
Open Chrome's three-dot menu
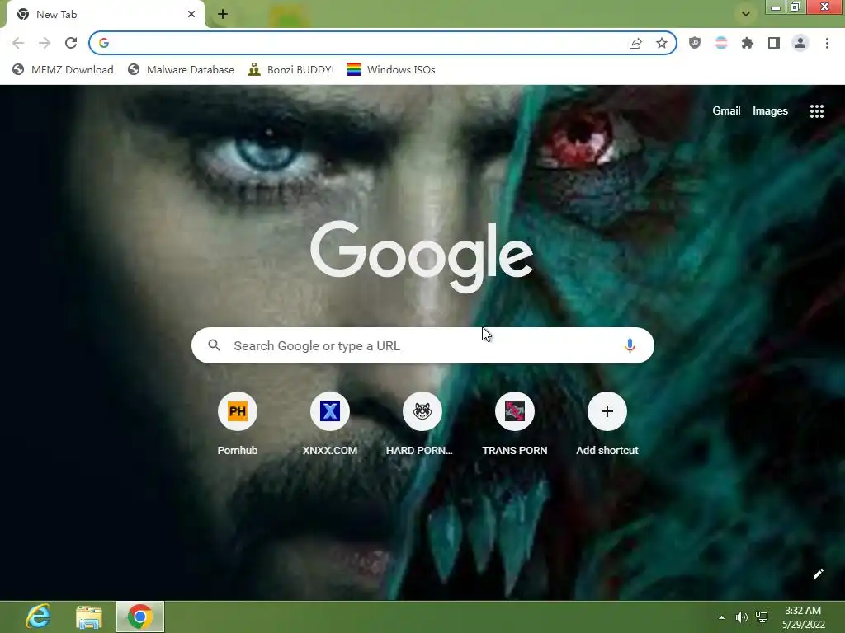[x=827, y=43]
